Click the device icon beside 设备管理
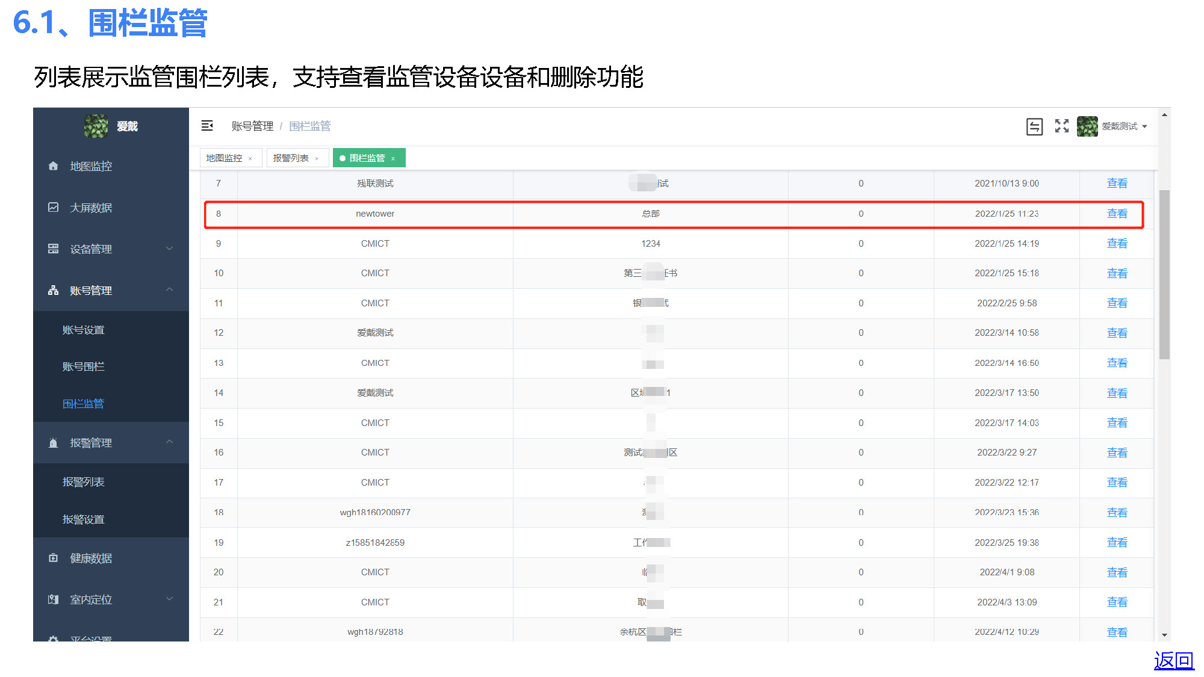This screenshot has height=677, width=1204. [x=54, y=249]
